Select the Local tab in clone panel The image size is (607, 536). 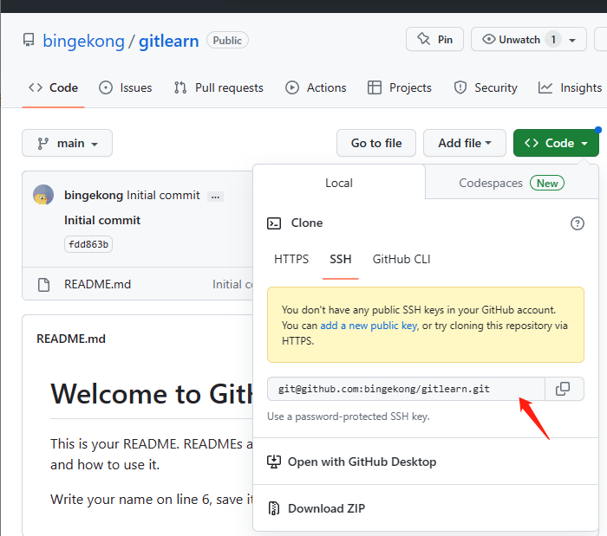coord(339,183)
